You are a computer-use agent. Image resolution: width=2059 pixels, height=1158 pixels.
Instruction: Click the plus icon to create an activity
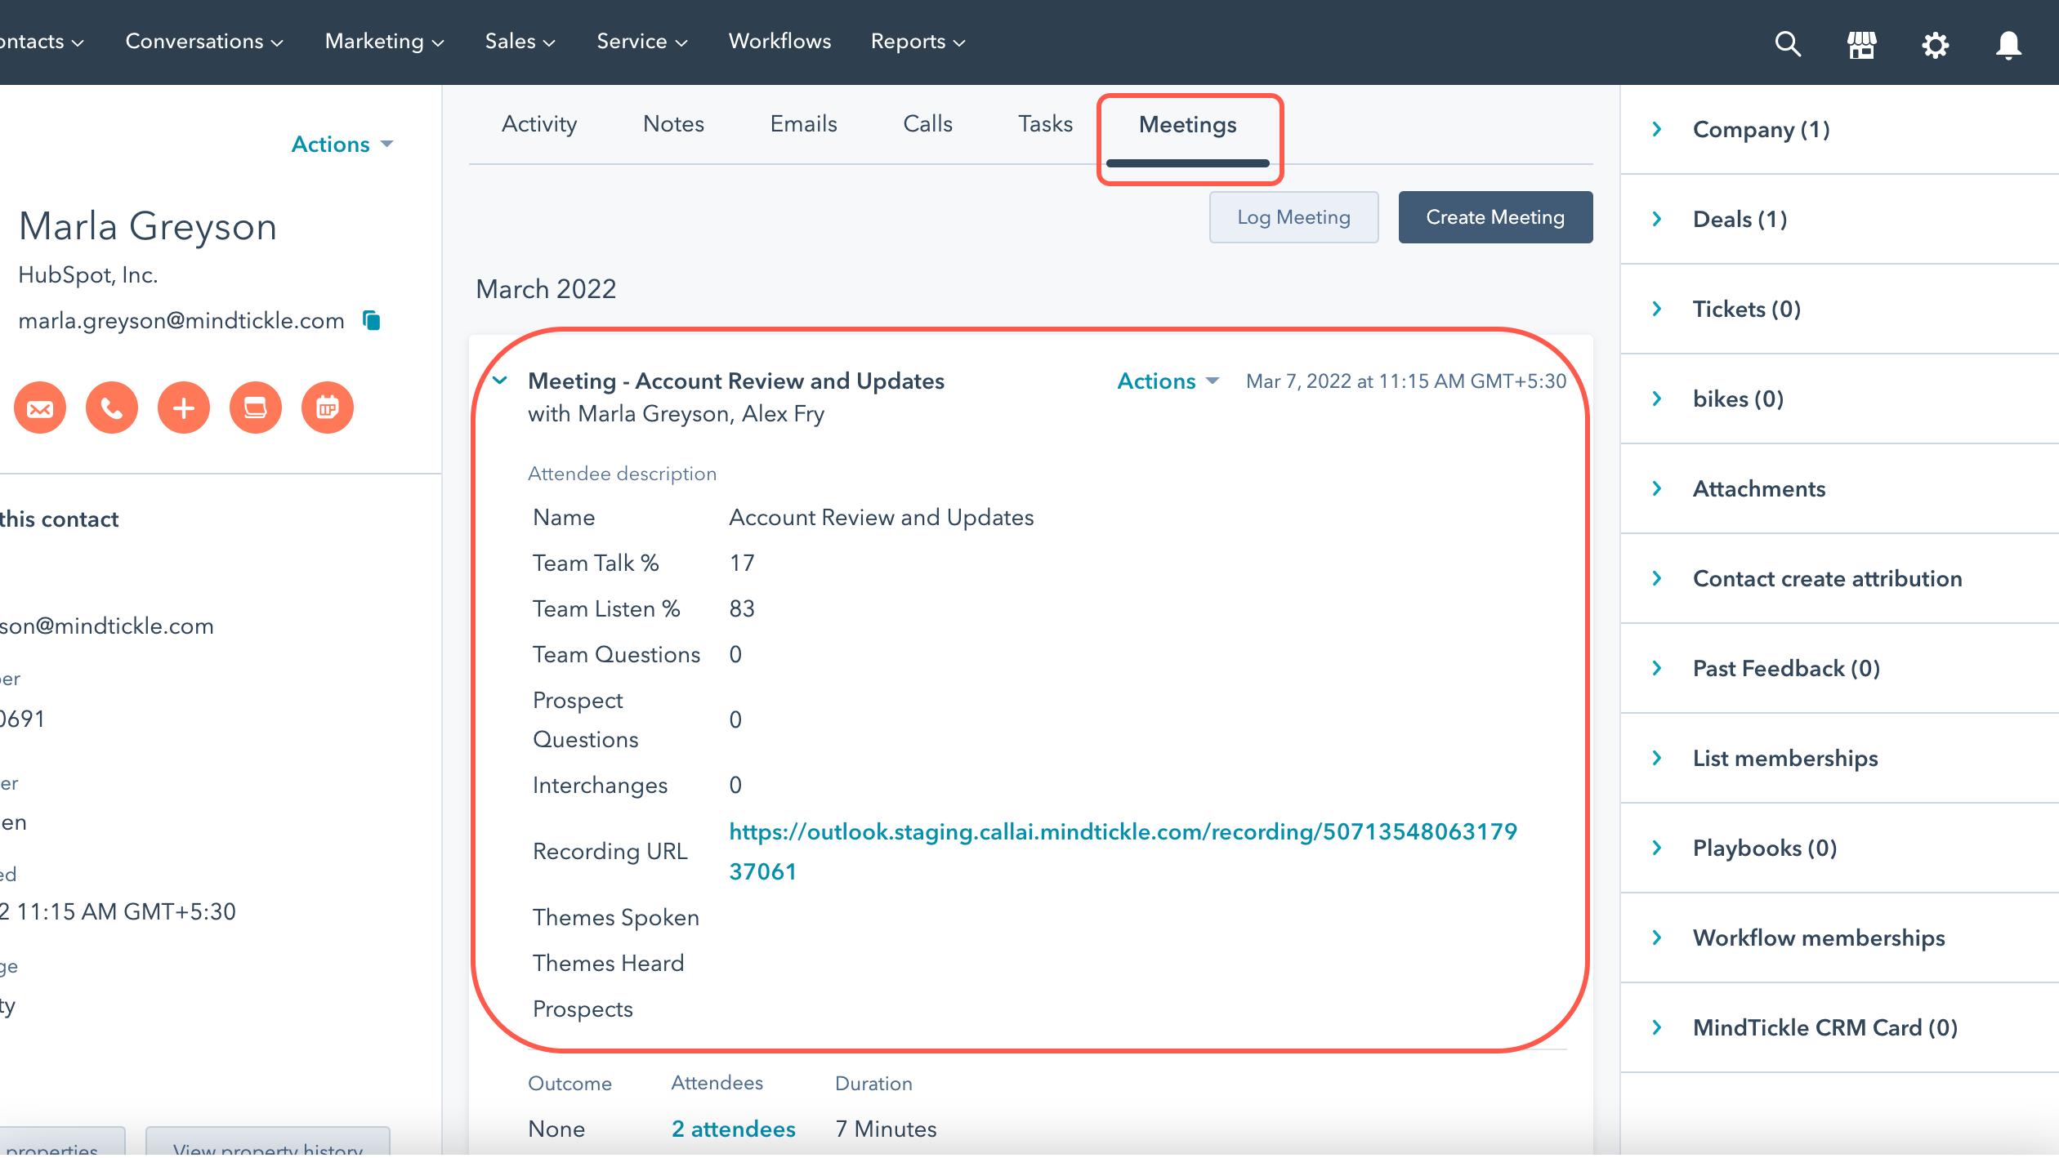click(x=183, y=407)
